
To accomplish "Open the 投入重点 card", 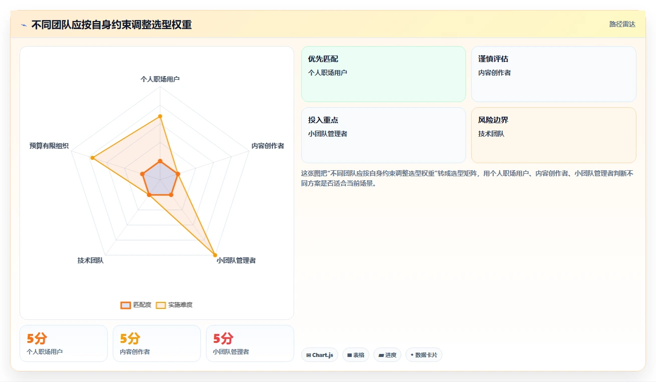I will coord(383,135).
